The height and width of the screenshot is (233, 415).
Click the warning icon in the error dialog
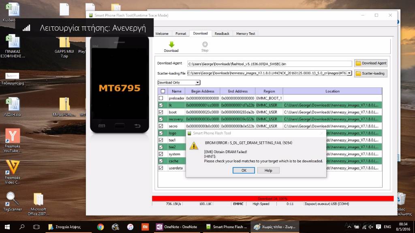click(194, 145)
